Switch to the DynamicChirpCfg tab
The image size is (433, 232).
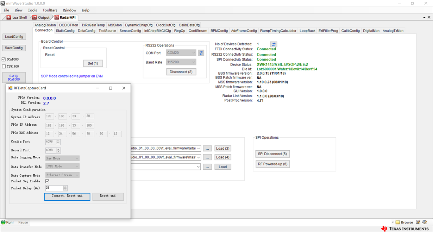pos(139,25)
